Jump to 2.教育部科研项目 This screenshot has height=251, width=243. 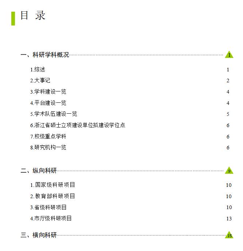[x=53, y=196]
